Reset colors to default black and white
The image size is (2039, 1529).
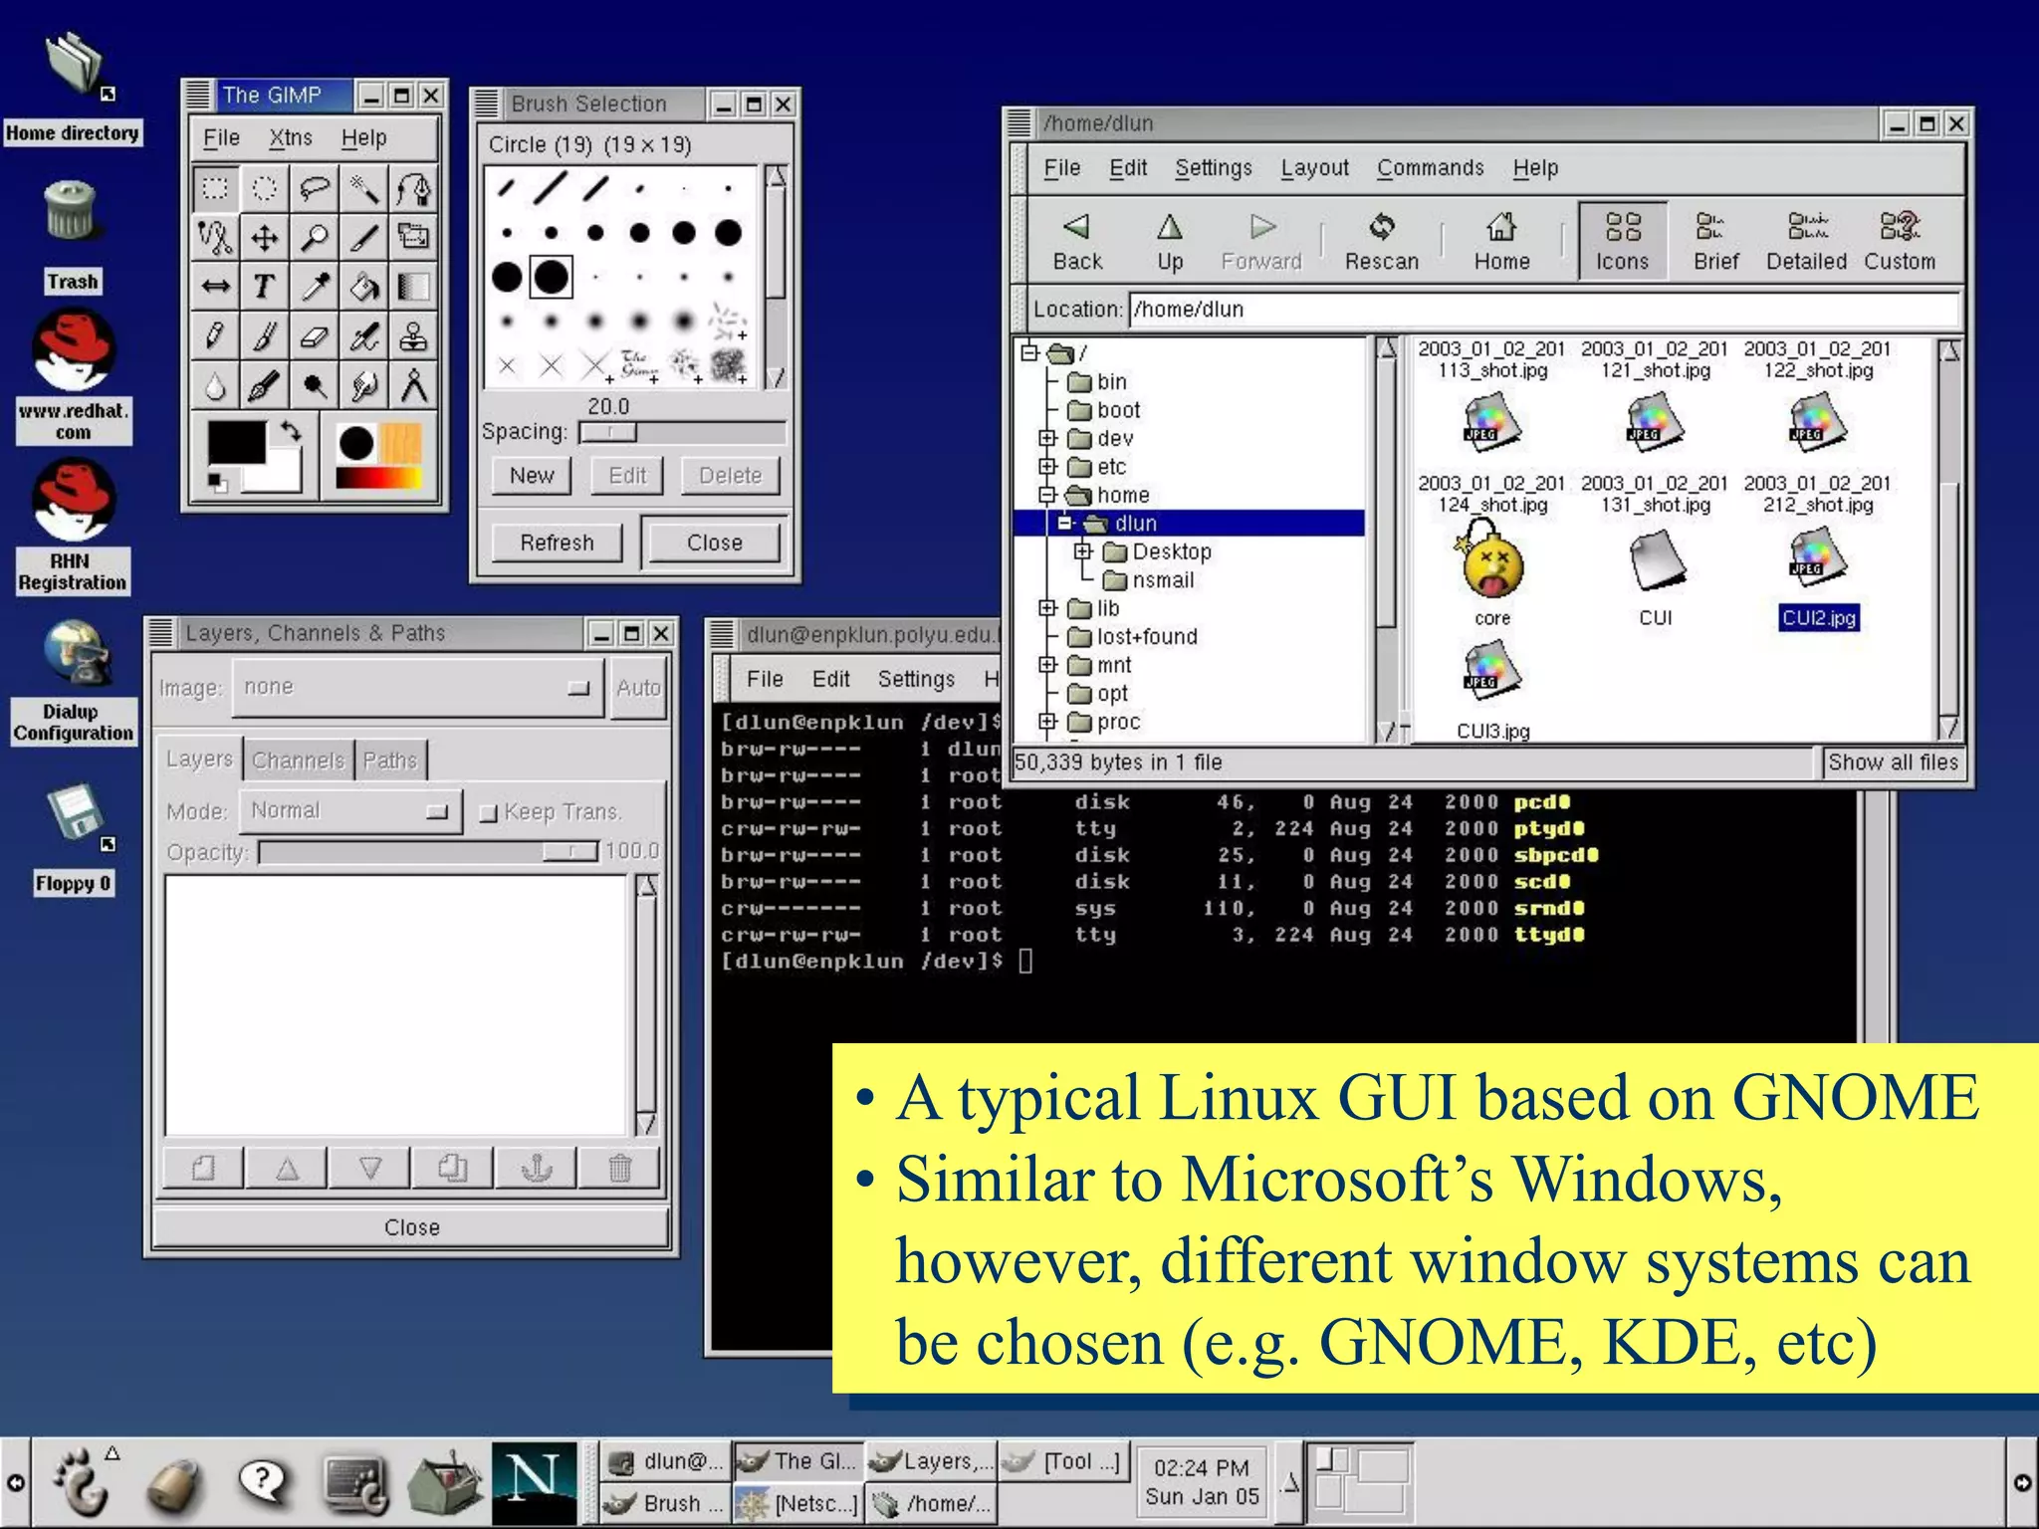(216, 483)
